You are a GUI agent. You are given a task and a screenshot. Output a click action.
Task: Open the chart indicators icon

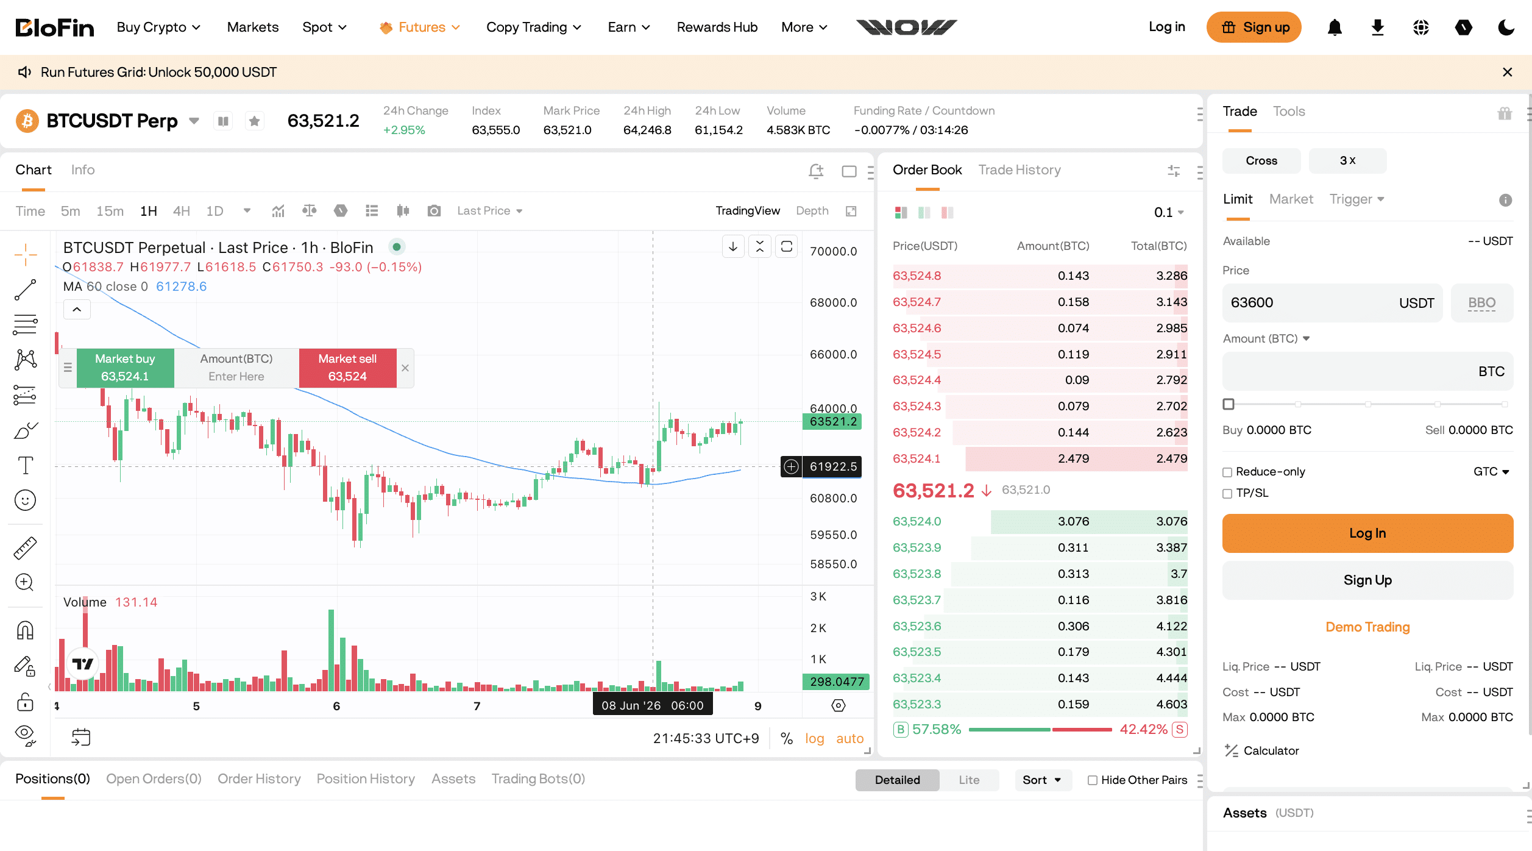coord(278,211)
